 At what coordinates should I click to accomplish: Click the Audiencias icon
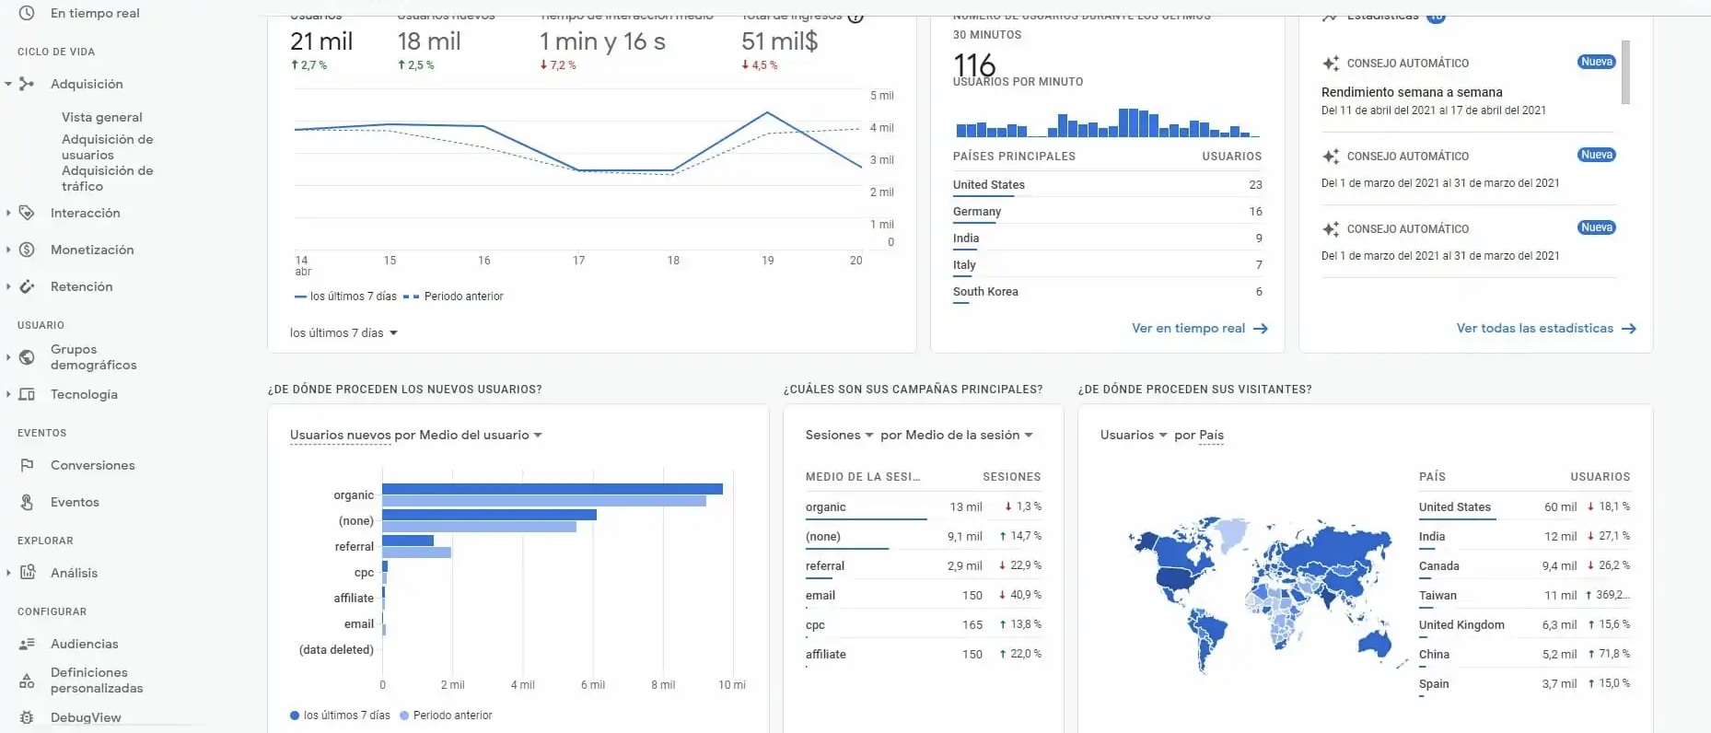[27, 644]
